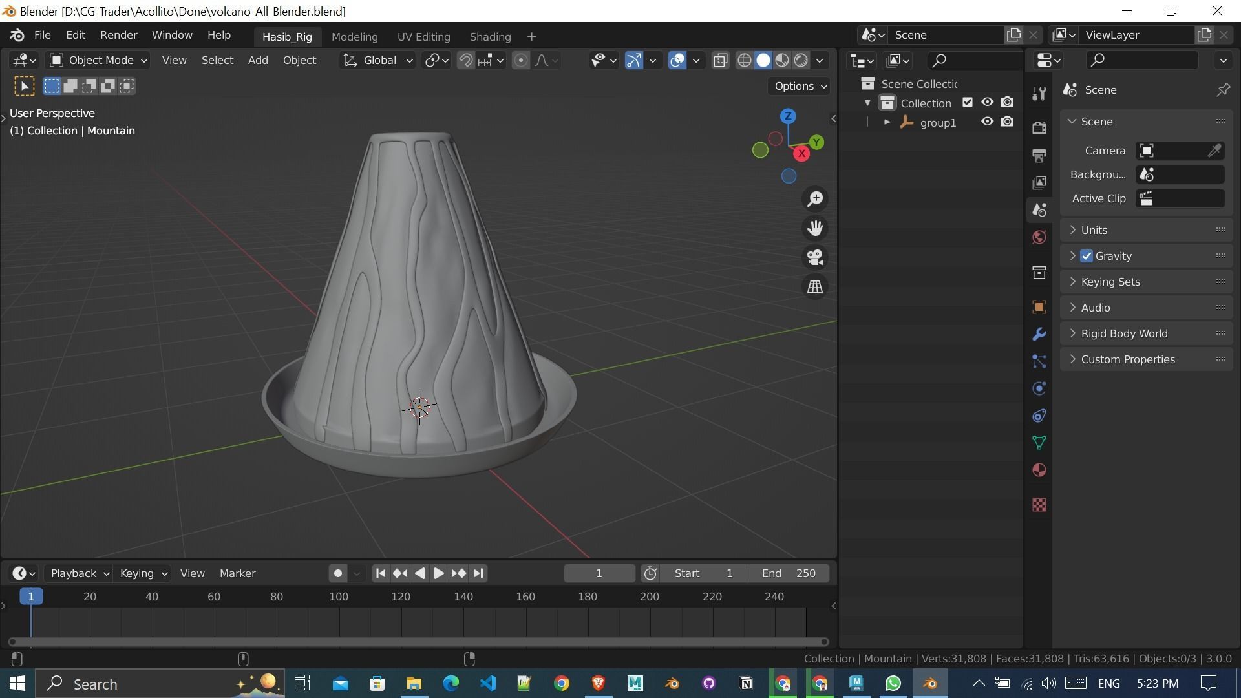Select wireframe viewport shading
1241x698 pixels.
point(744,60)
